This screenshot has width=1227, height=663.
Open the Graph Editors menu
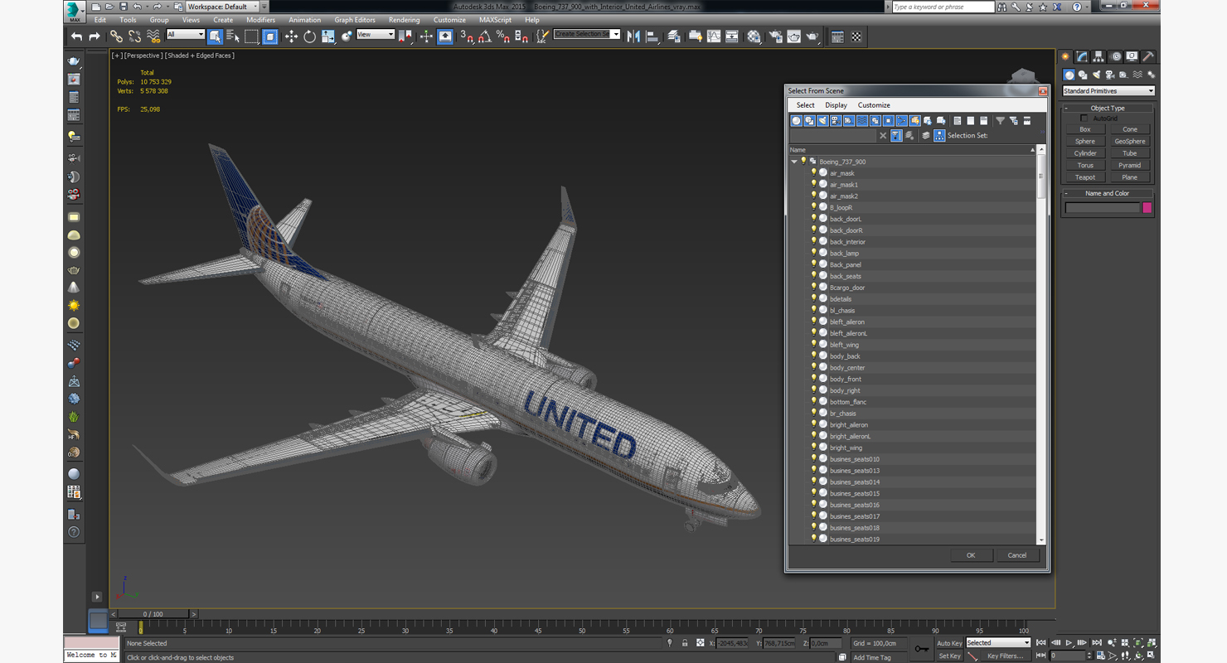tap(355, 20)
